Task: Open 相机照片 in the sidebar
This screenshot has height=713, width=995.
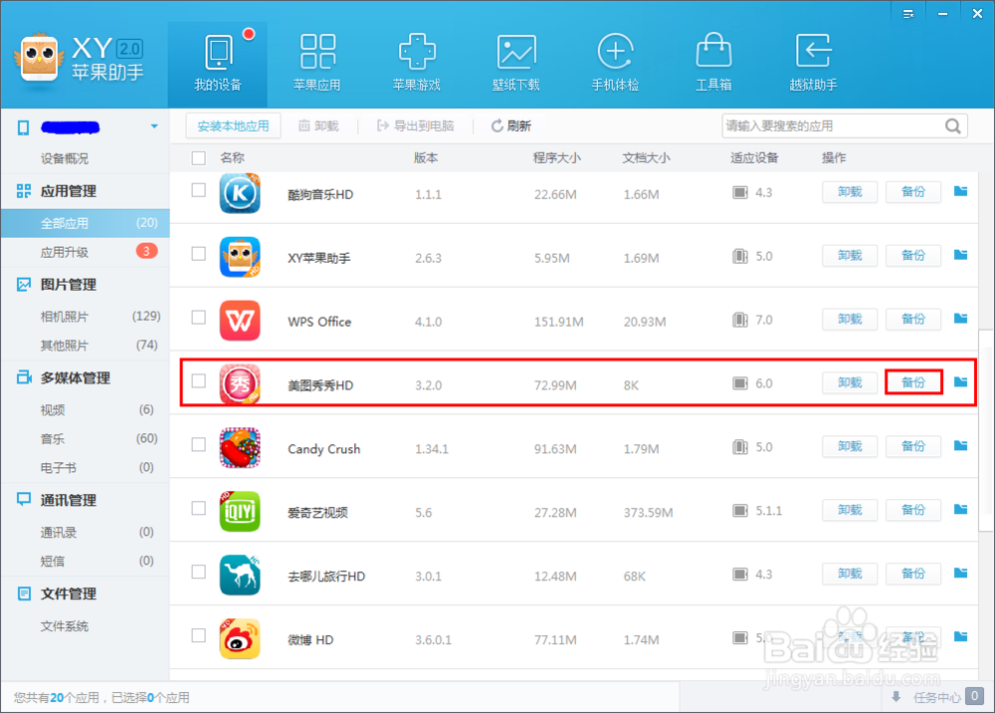Action: click(85, 317)
